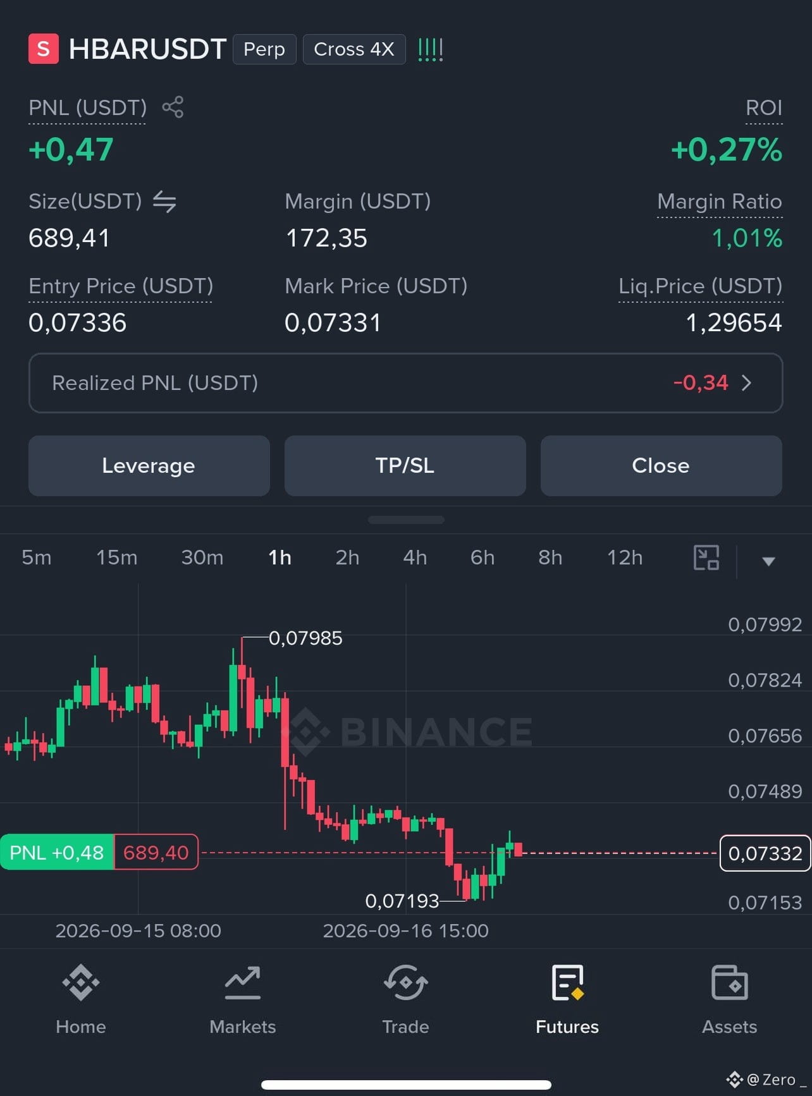812x1096 pixels.
Task: Close the HBARUSDT position
Action: [x=661, y=466]
